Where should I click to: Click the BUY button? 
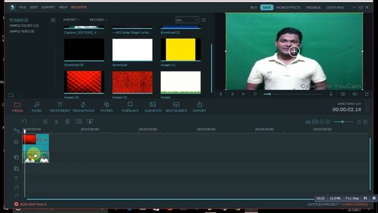pyautogui.click(x=253, y=8)
